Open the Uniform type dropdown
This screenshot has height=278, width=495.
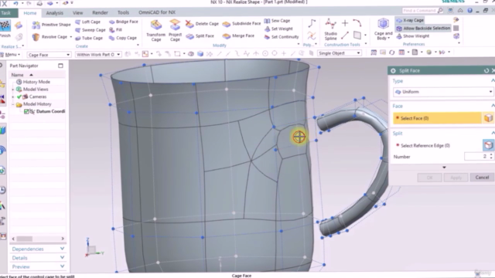[x=443, y=92]
